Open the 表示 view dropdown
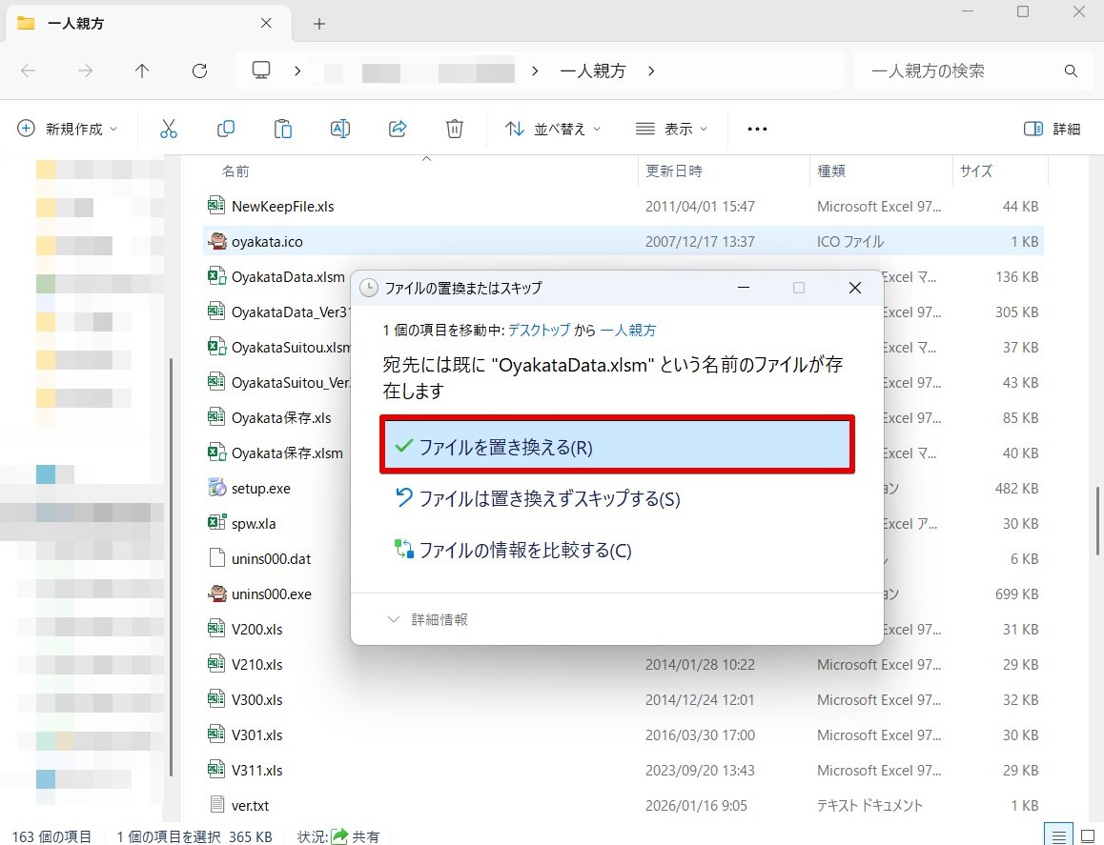Image resolution: width=1104 pixels, height=845 pixels. click(x=672, y=129)
